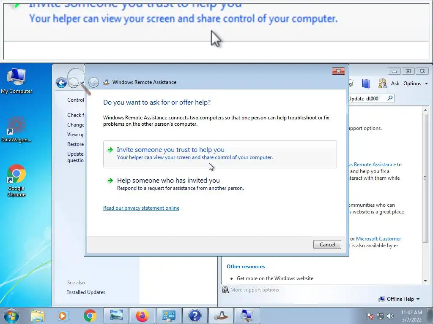Open Installed Updates in Control Panel sidebar

(x=86, y=292)
